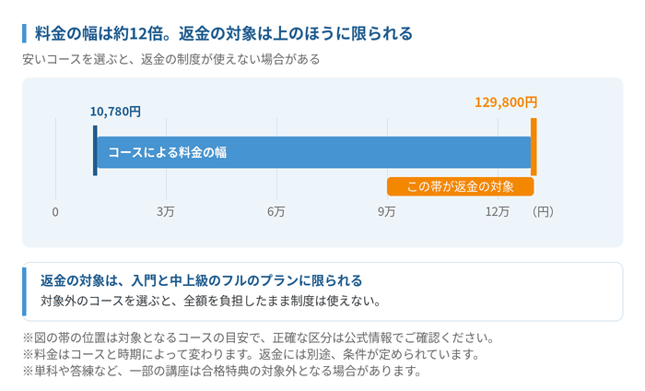Click the 10,780円 minimum price label

tap(115, 112)
